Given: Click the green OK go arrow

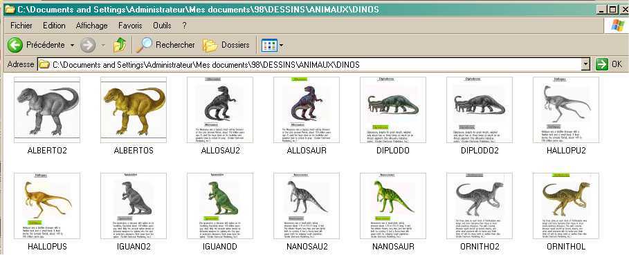Looking at the screenshot, I should click(602, 64).
